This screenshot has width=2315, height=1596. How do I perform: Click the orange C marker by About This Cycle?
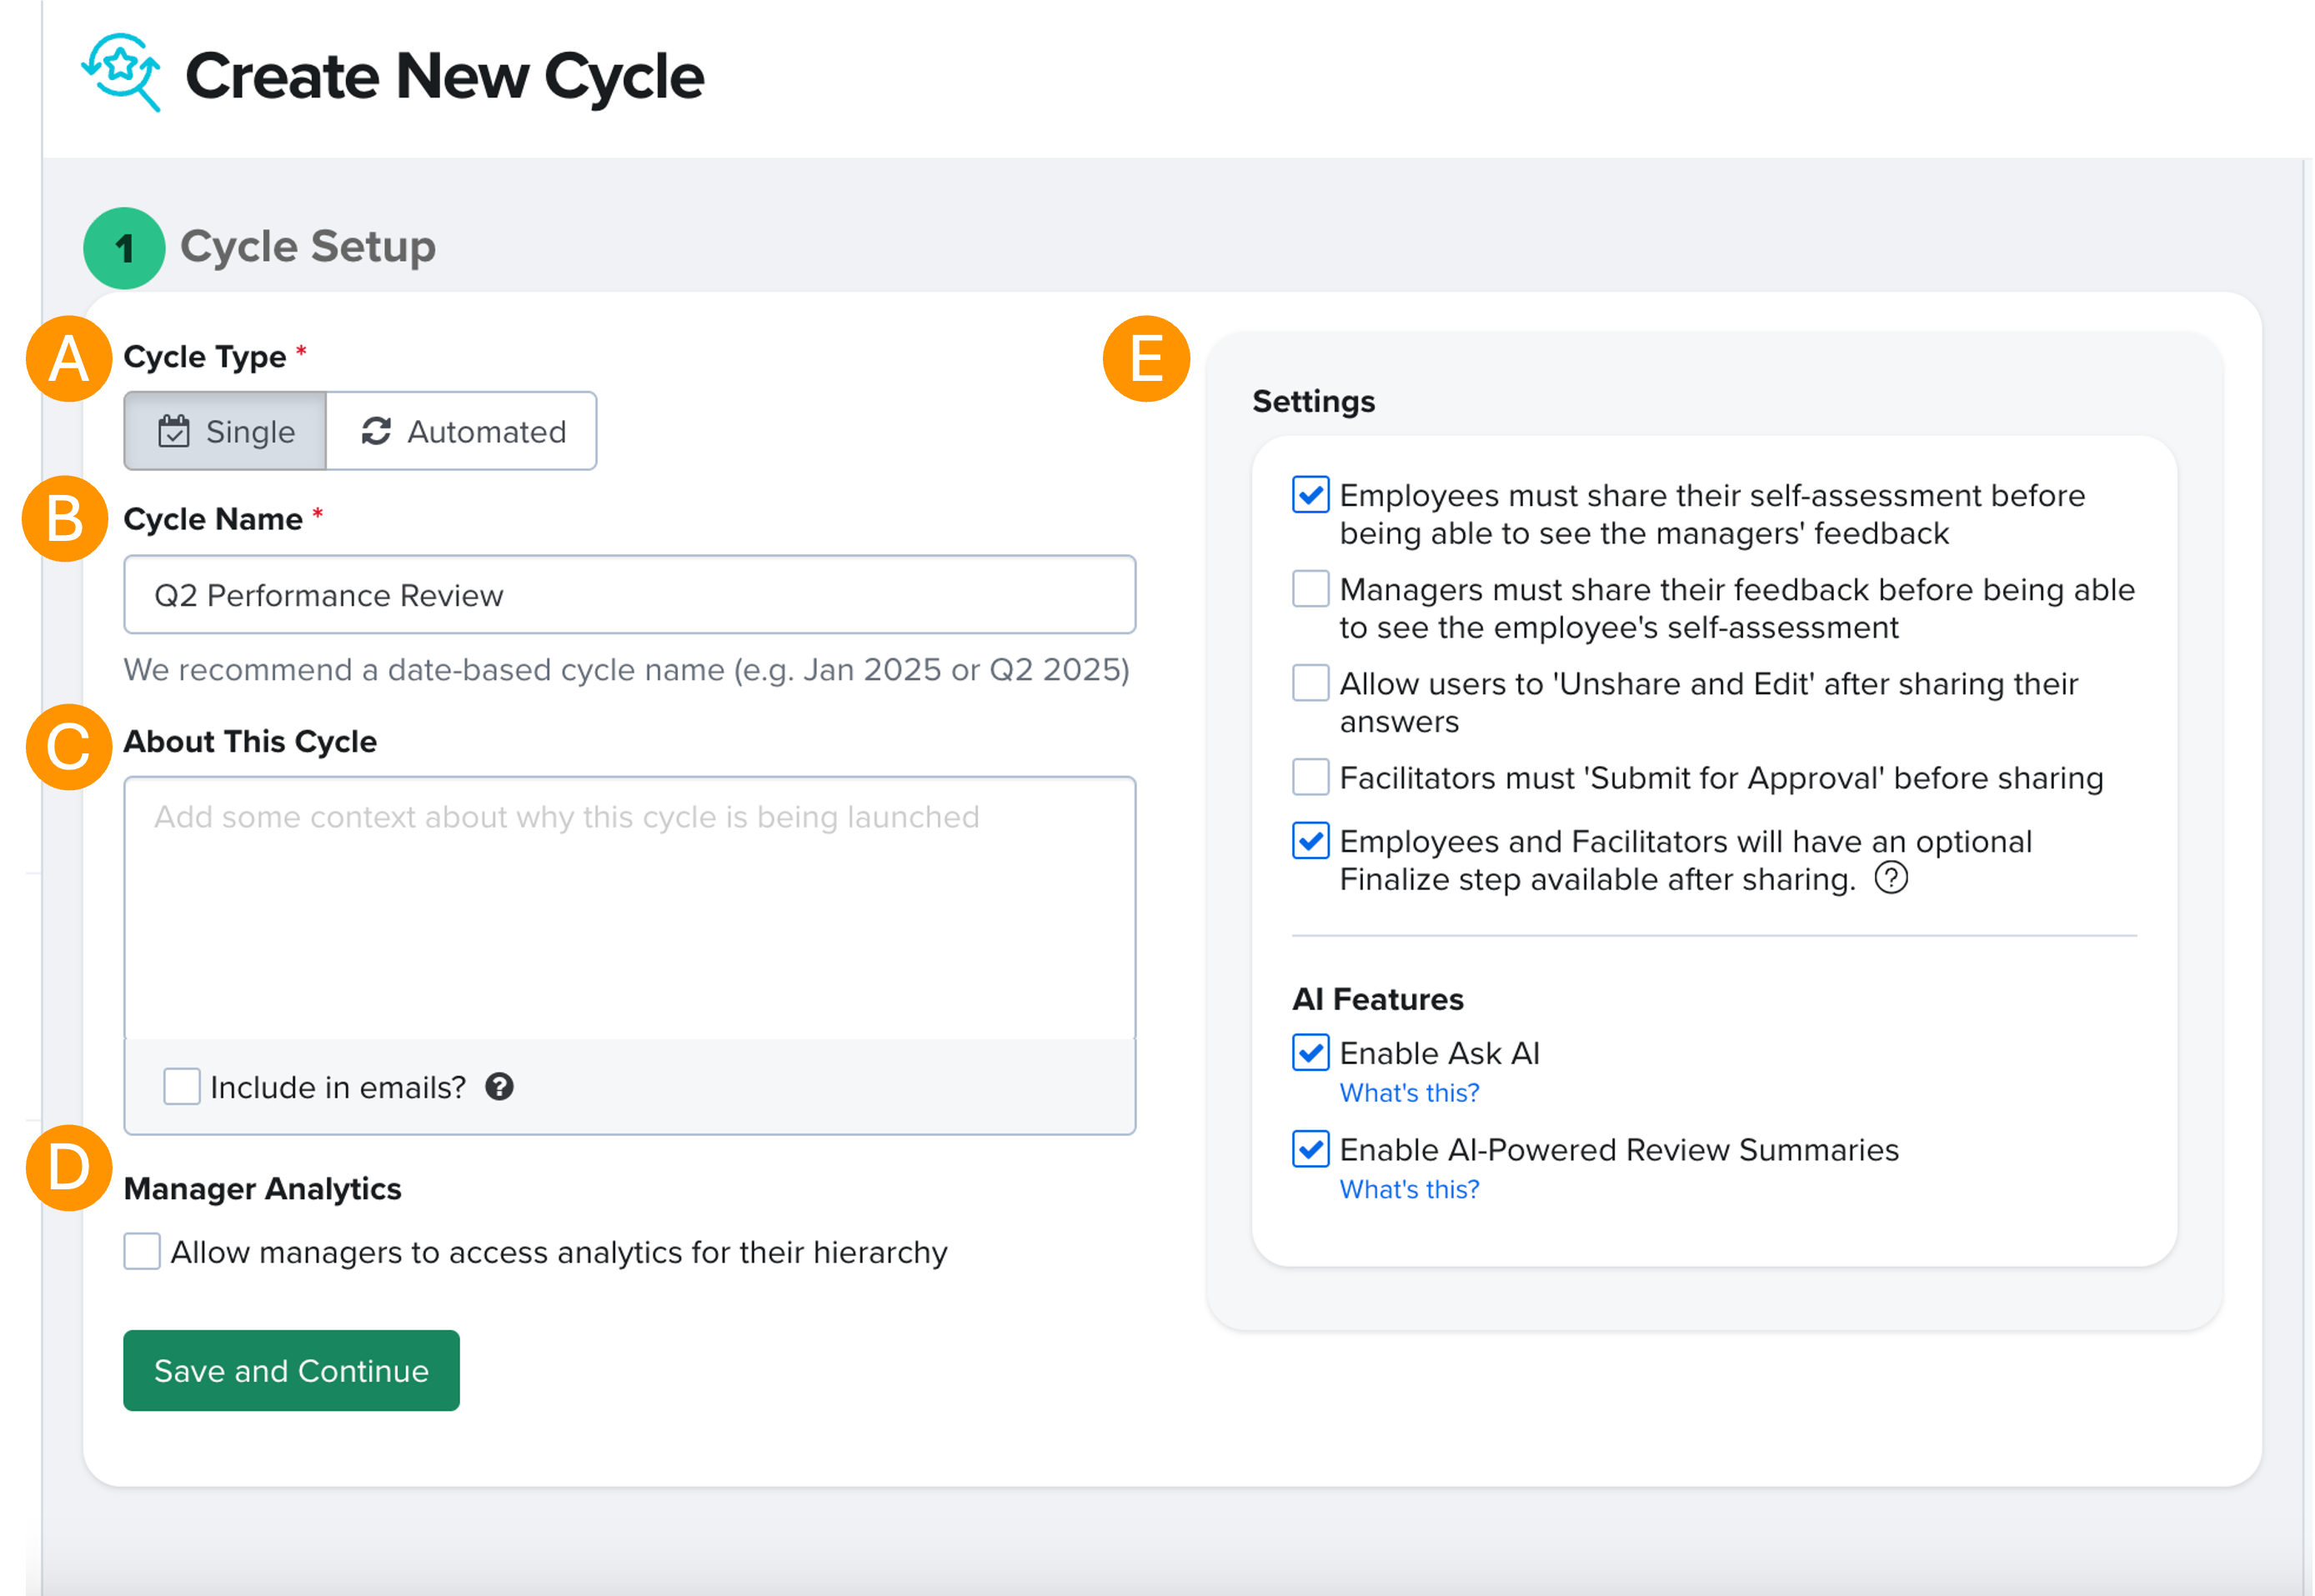(68, 747)
